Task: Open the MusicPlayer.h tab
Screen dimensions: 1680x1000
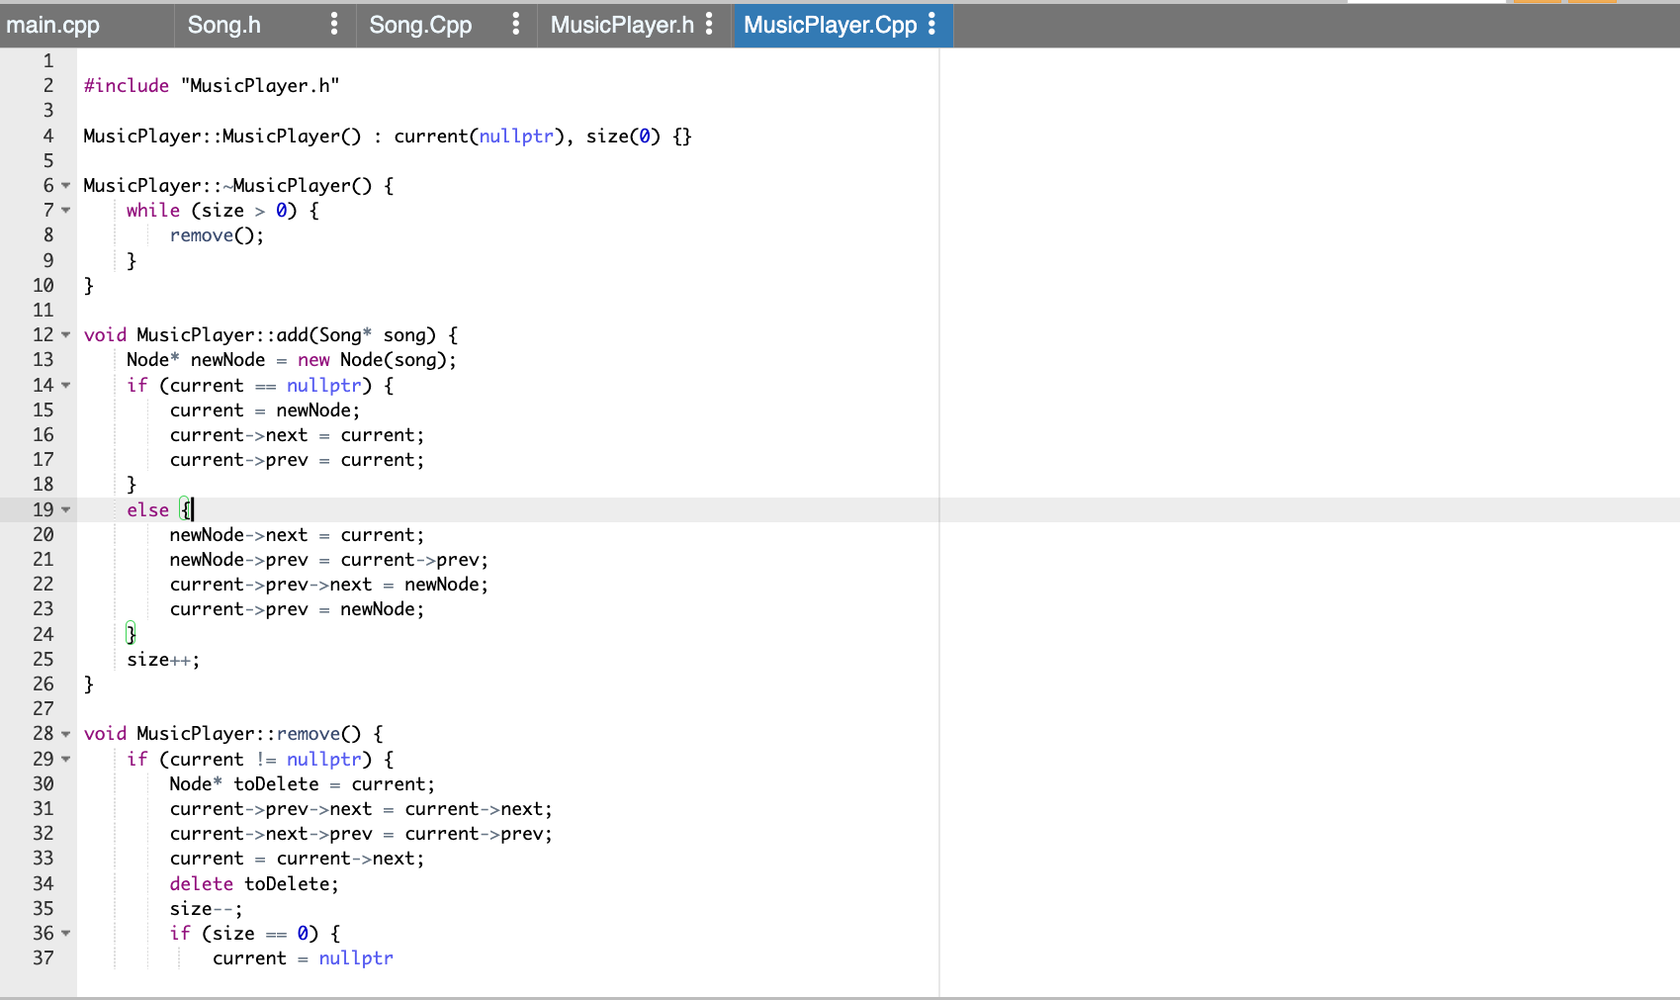Action: pos(623,25)
